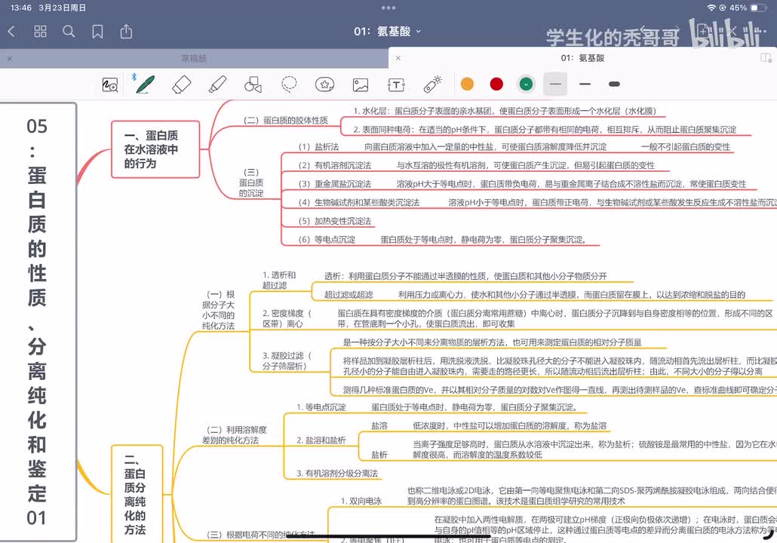This screenshot has height=543, width=777.
Task: Select the zoom window tool
Action: (x=110, y=84)
